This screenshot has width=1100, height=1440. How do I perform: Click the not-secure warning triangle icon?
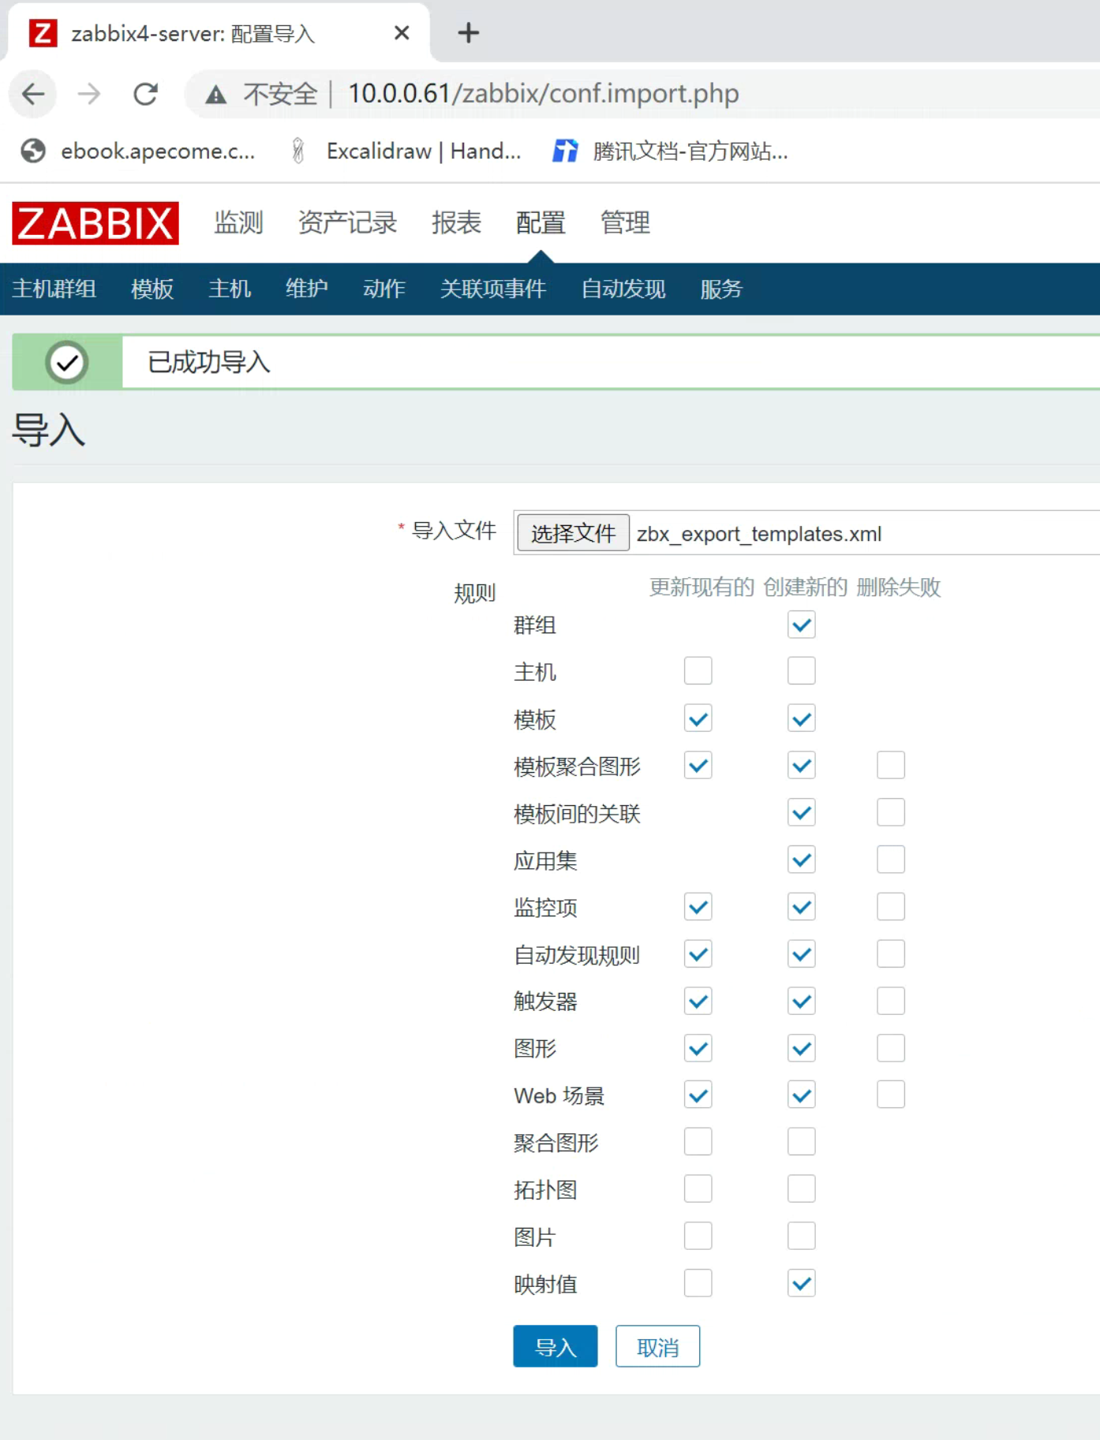click(215, 95)
